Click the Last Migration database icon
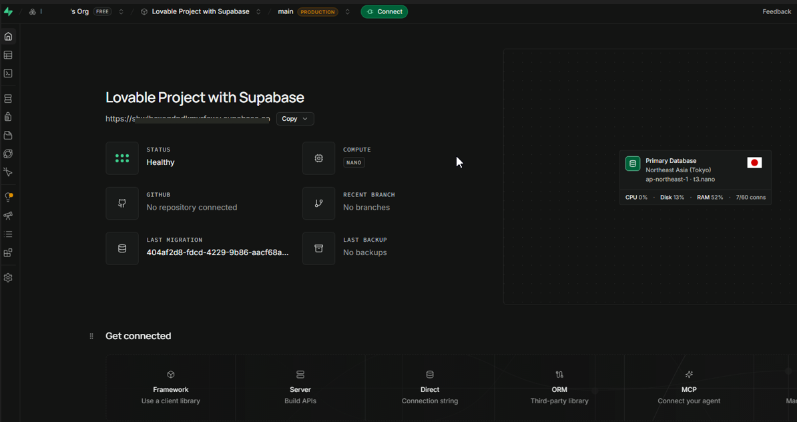Screen dimensions: 797x422 [x=122, y=248]
